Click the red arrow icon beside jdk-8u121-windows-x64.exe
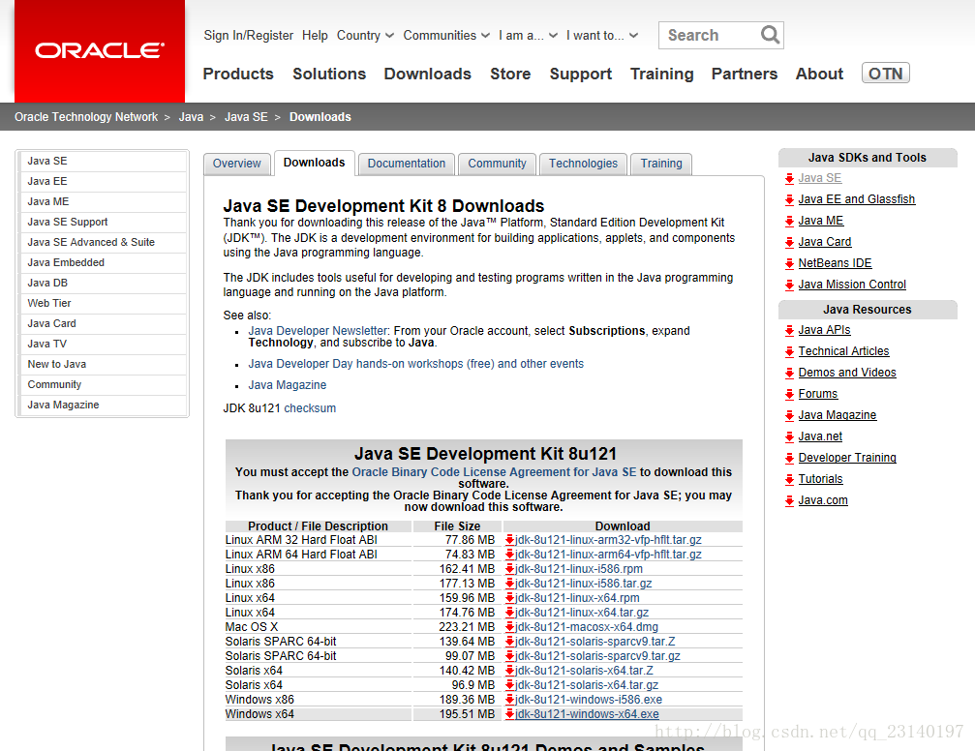The width and height of the screenshot is (975, 751). tap(510, 713)
